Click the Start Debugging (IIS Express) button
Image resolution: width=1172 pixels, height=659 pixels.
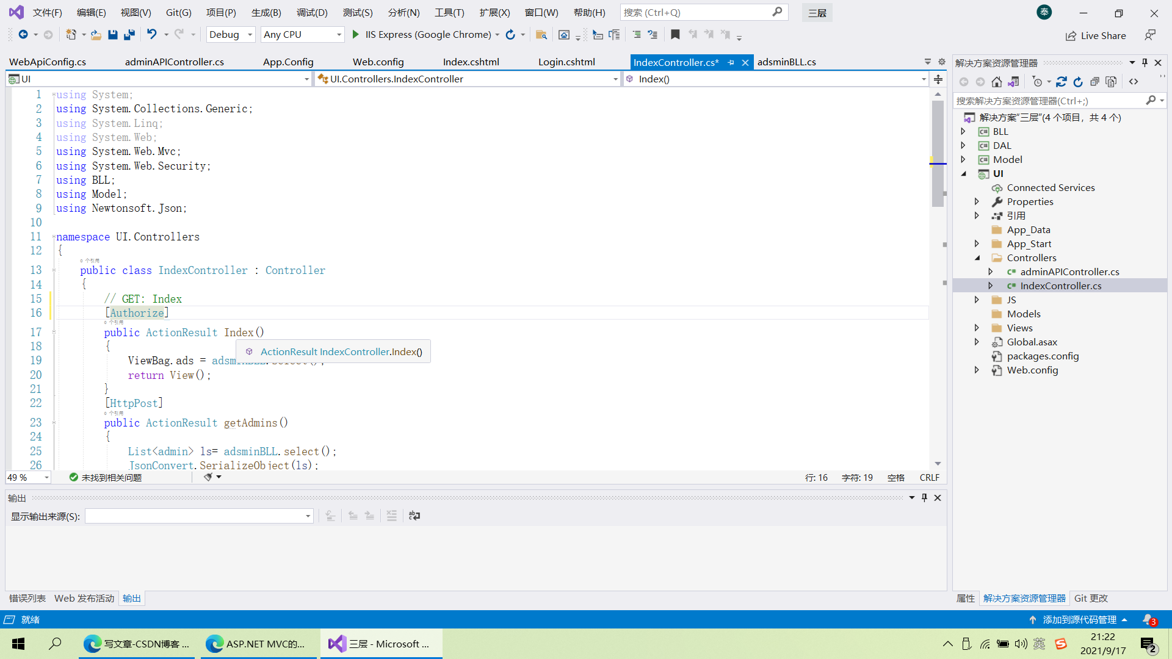[356, 35]
